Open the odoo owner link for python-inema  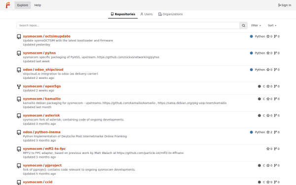pyautogui.click(x=28, y=132)
